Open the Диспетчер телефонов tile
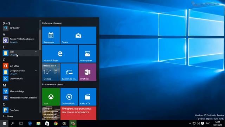 (69, 72)
